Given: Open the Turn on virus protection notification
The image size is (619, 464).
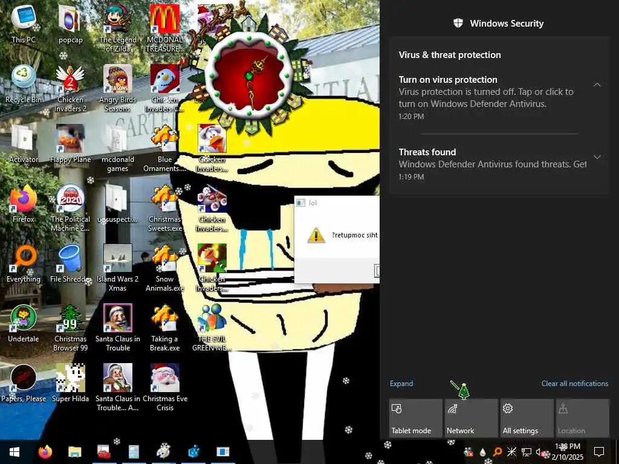Looking at the screenshot, I should [499, 98].
